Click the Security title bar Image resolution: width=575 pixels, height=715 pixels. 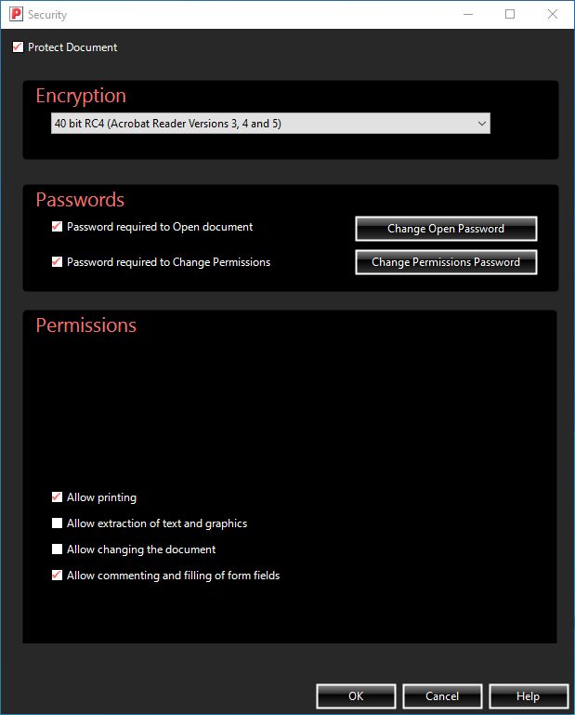tap(232, 15)
